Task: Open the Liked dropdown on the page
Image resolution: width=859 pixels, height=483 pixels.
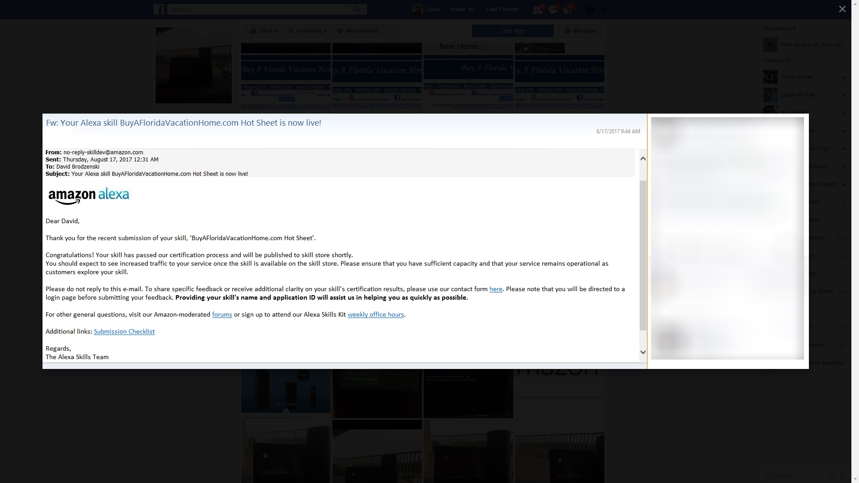Action: 264,31
